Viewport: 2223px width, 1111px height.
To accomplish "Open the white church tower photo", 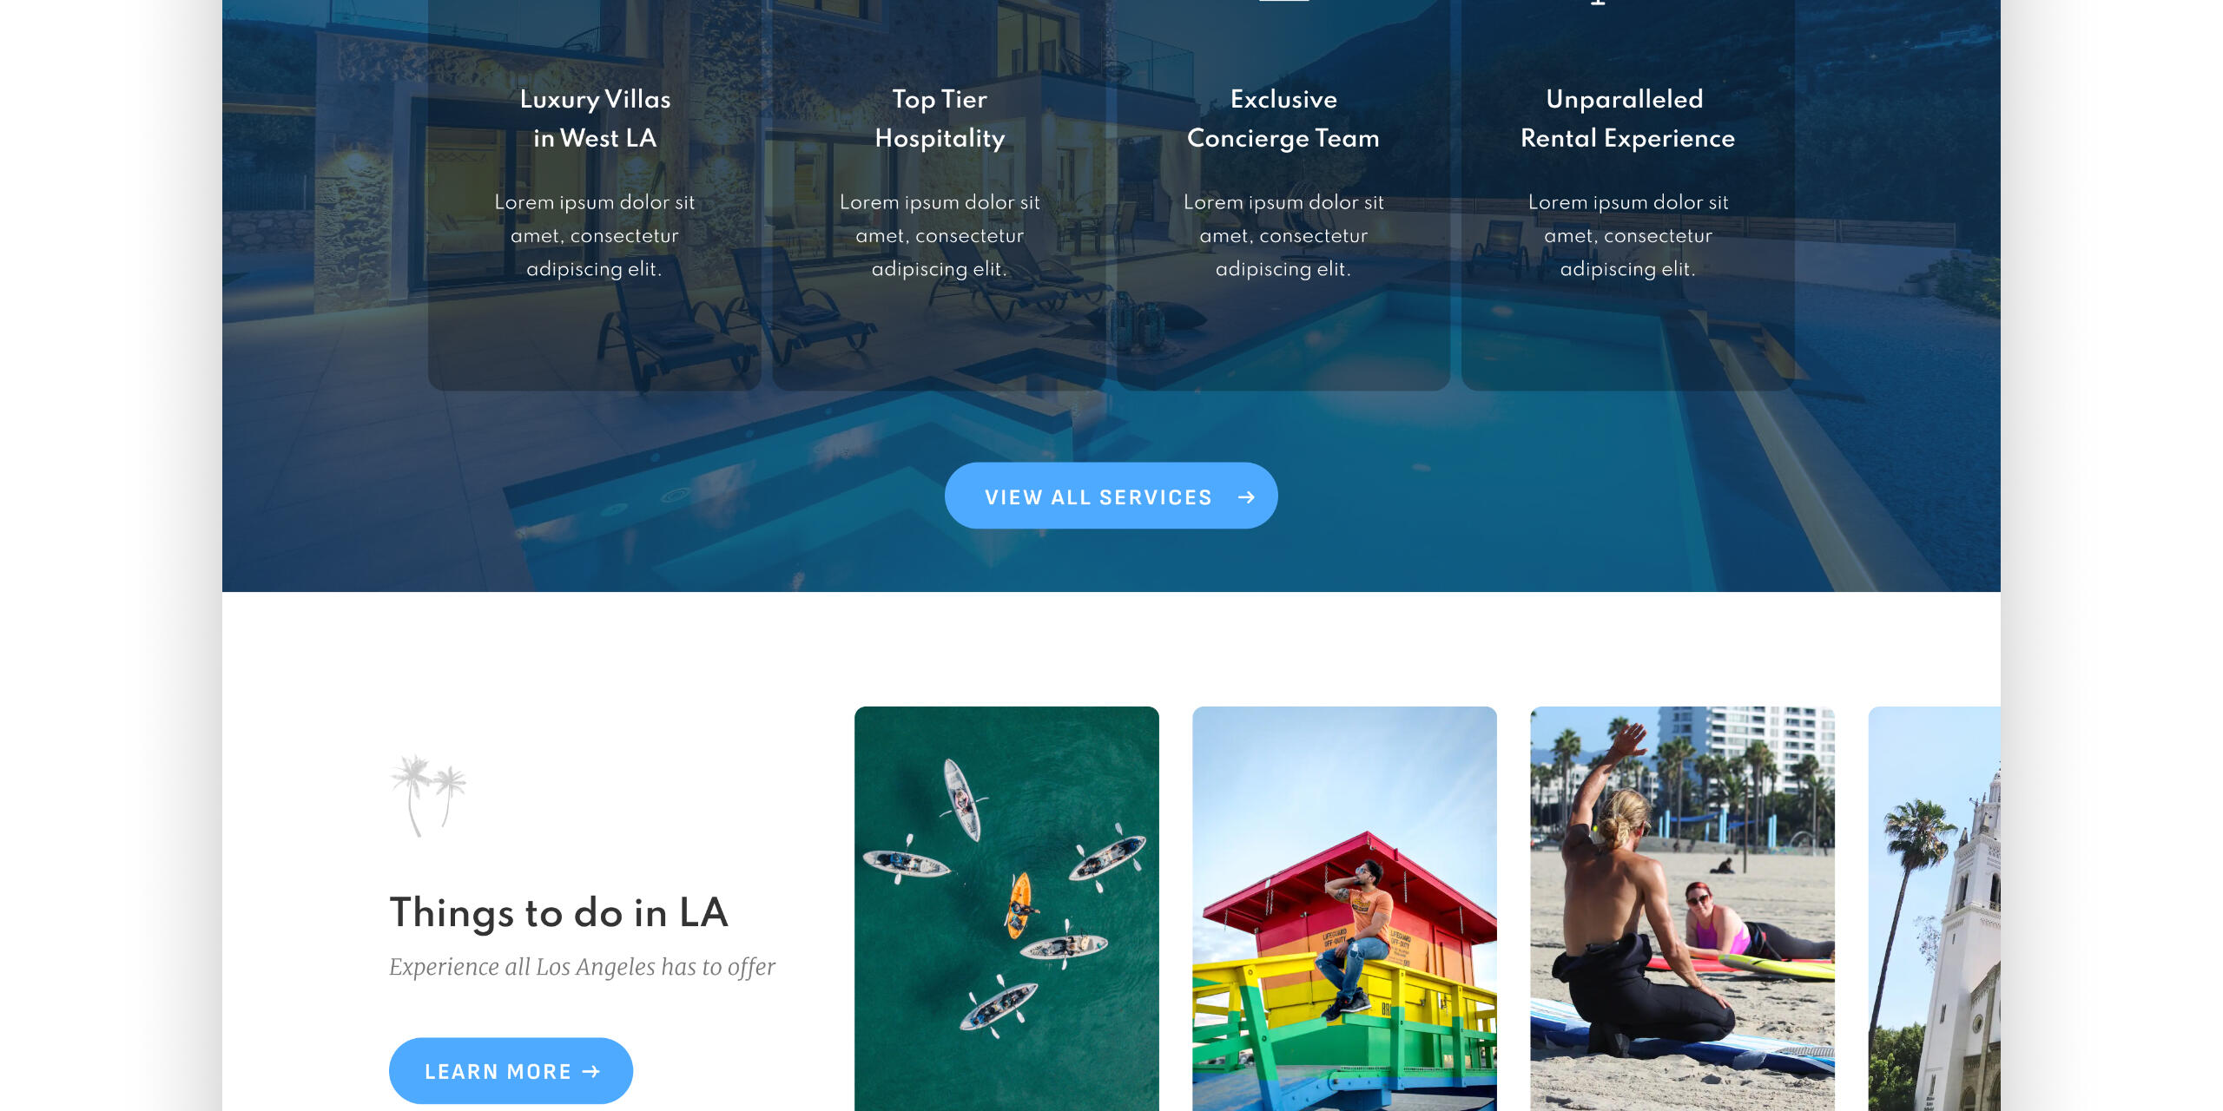I will [1934, 909].
